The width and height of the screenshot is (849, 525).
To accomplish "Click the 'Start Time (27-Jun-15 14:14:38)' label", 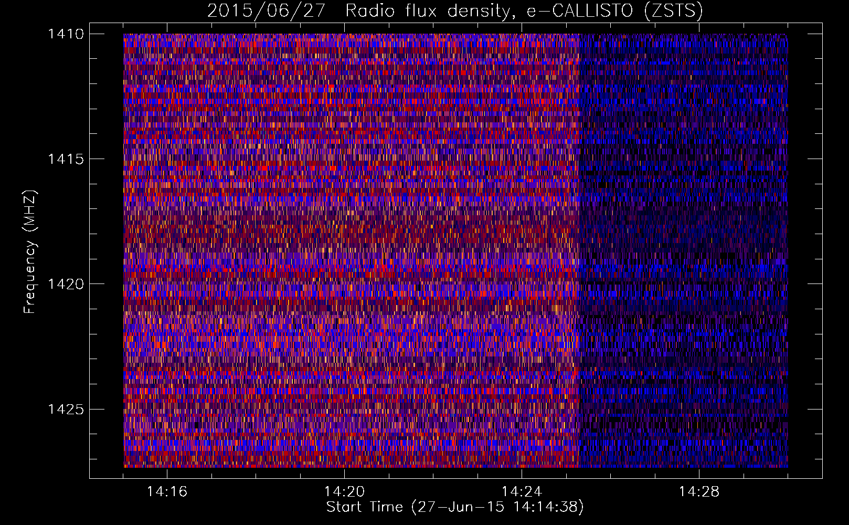I will tap(455, 507).
